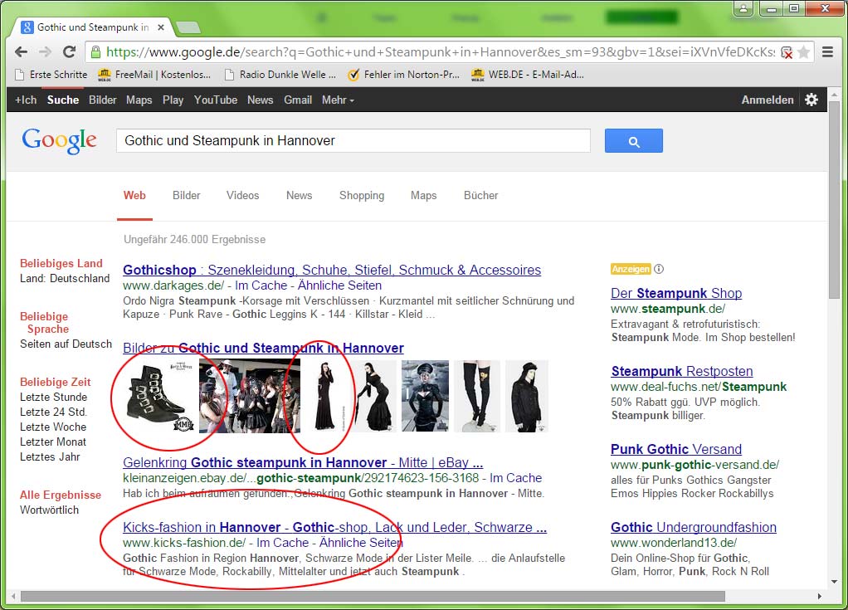Expand the Mehr dropdown in the black bar

pos(338,100)
